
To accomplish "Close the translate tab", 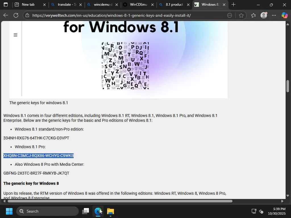I will click(80, 5).
